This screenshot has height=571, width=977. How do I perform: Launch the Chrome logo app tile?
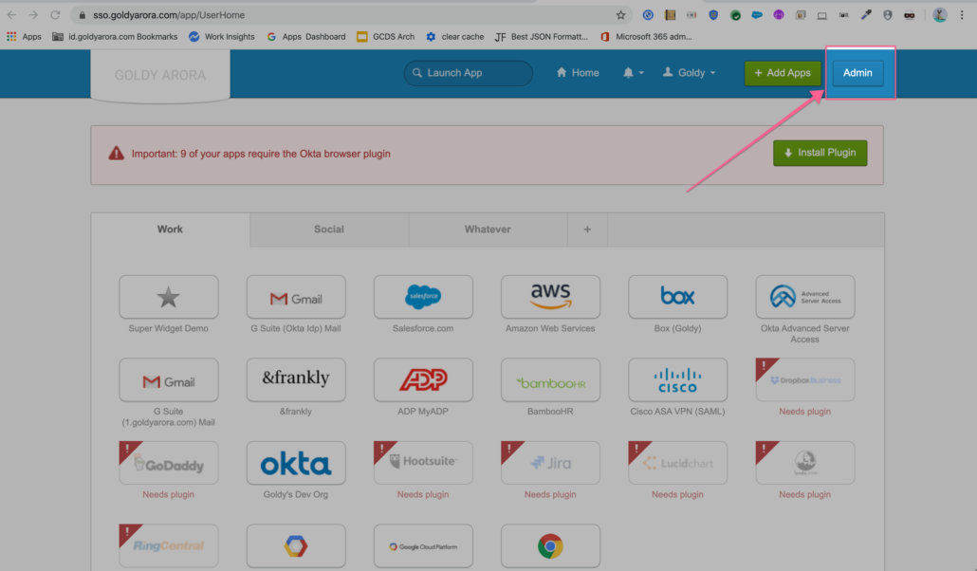(550, 546)
